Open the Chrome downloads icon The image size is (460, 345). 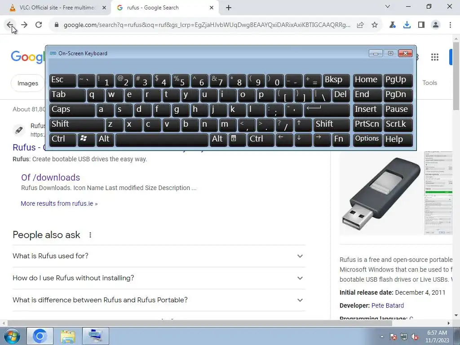click(x=407, y=25)
